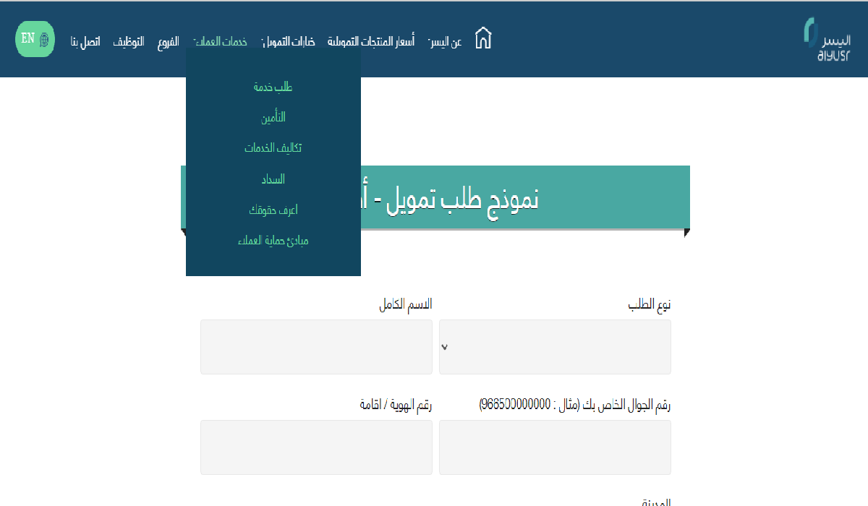This screenshot has width=868, height=506.
Task: Open مبادئ حماية العملاء menu entry
Action: pyautogui.click(x=273, y=241)
